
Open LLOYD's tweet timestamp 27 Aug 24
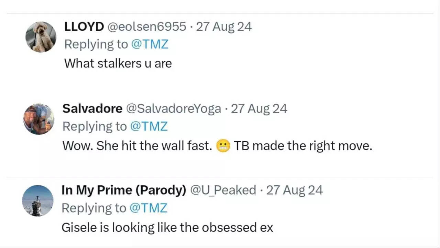click(224, 27)
